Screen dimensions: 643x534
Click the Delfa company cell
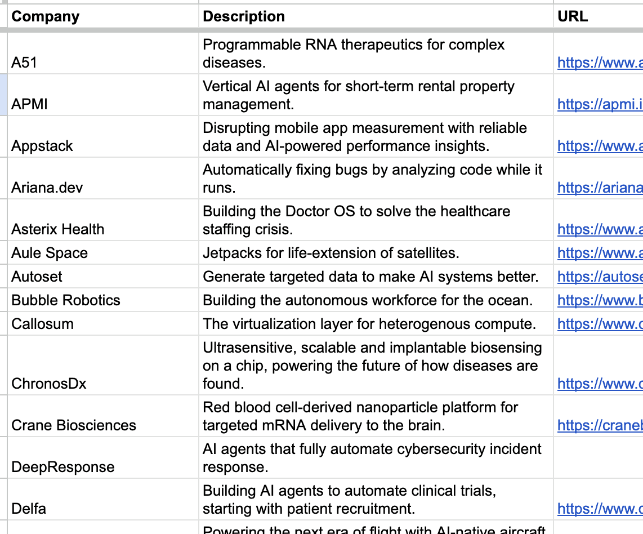103,500
